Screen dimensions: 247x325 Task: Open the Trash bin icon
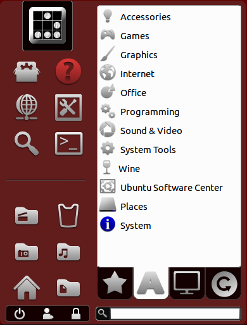(68, 216)
